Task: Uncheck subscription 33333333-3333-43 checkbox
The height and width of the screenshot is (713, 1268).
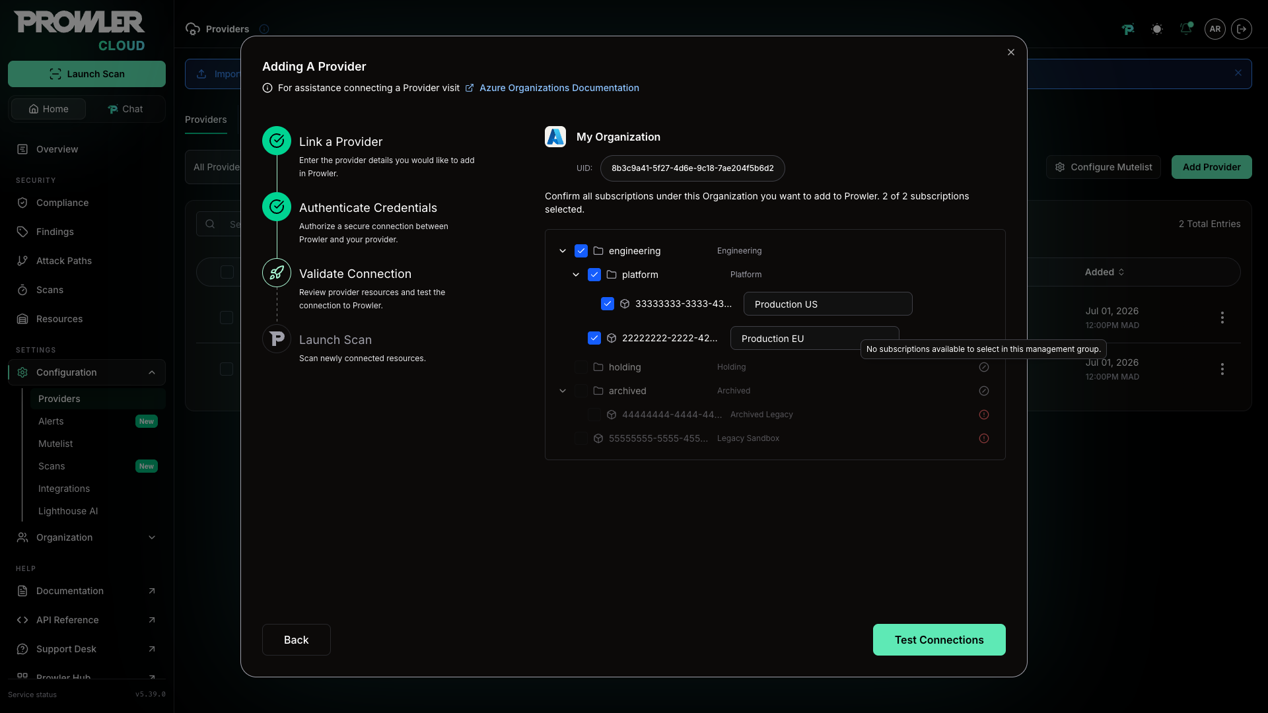Action: coord(608,304)
